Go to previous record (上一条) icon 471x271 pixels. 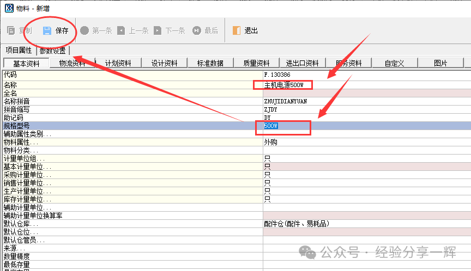pyautogui.click(x=120, y=30)
